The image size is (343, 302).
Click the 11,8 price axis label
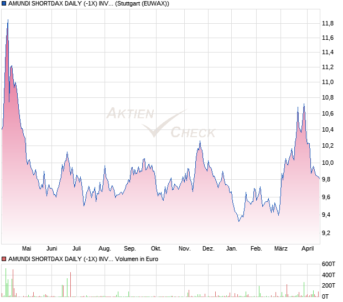(328, 23)
